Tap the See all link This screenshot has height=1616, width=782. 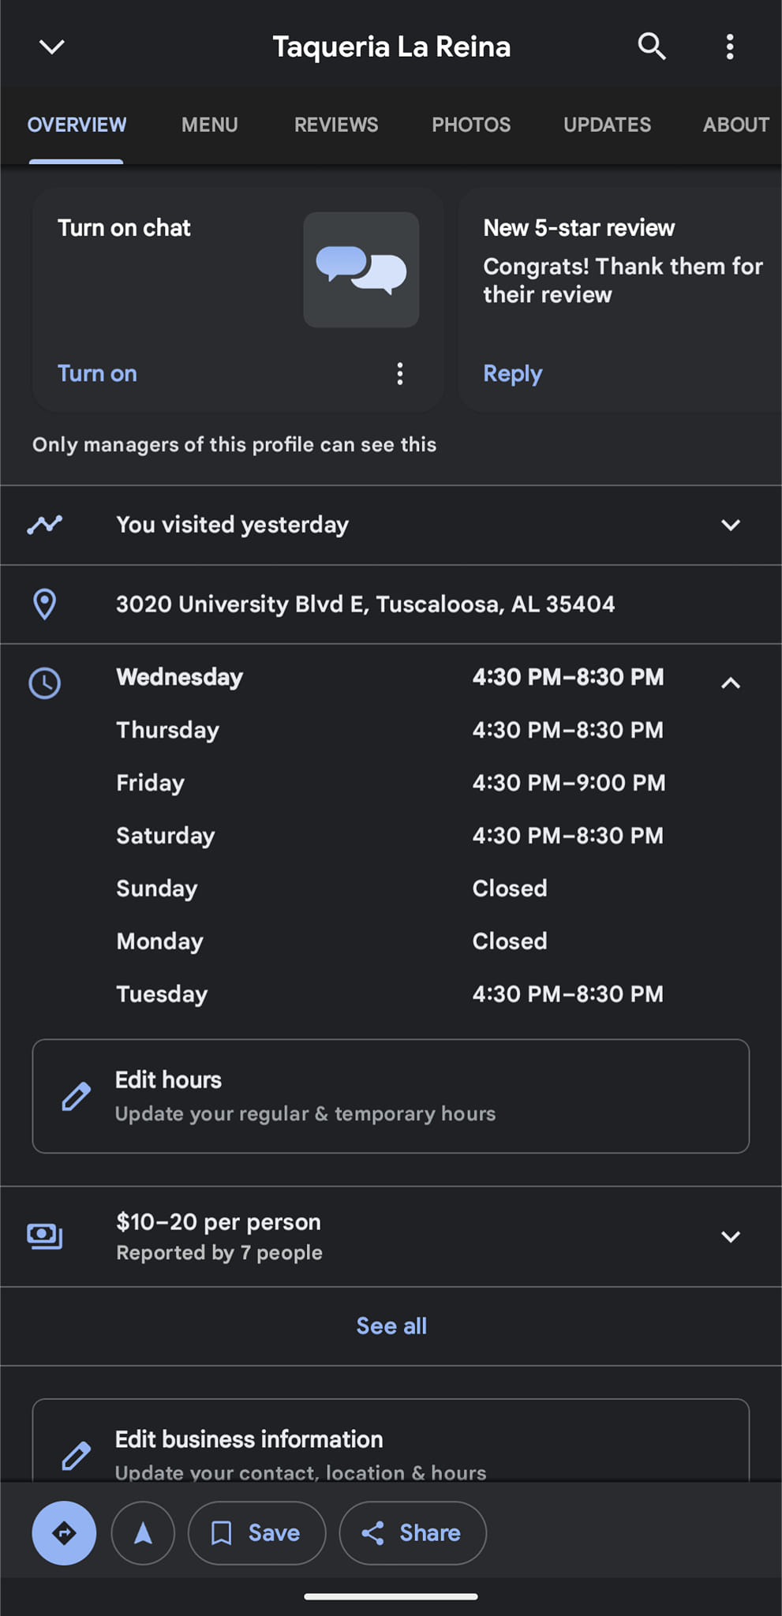[x=391, y=1326]
